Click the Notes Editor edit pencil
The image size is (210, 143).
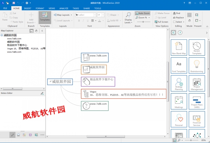coord(42,93)
